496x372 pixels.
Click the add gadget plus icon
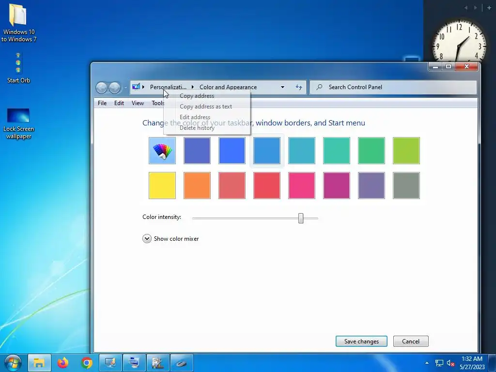pos(489,8)
